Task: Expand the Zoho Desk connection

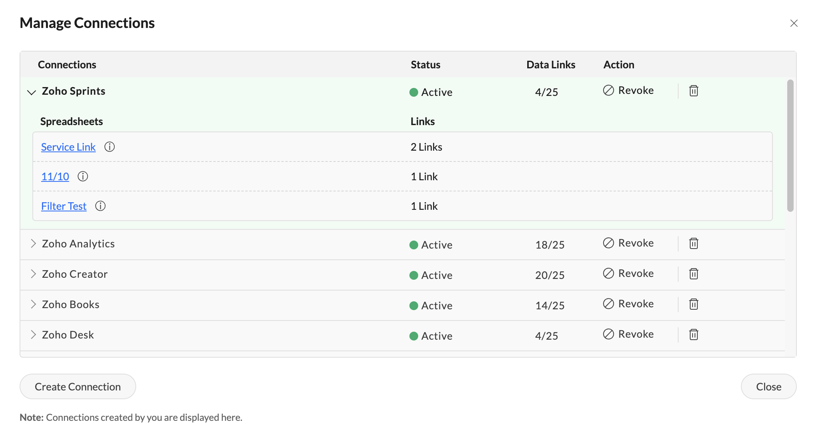Action: 33,335
